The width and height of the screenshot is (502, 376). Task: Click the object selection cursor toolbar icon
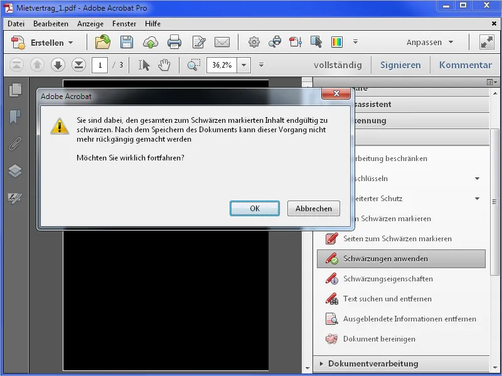pyautogui.click(x=316, y=42)
